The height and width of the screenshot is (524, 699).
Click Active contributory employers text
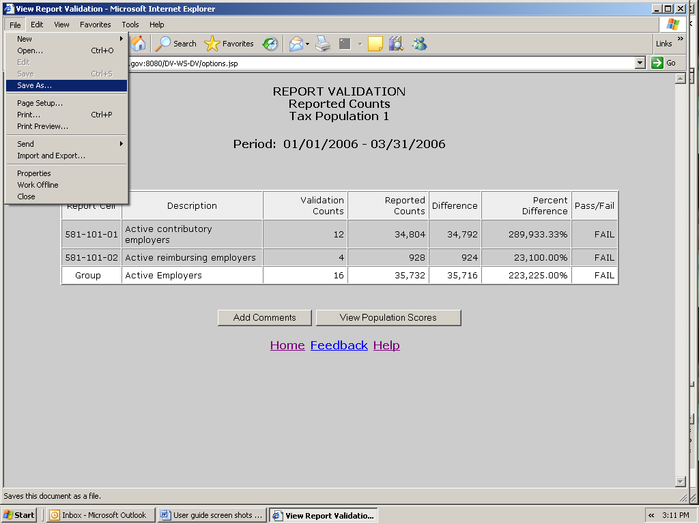169,235
